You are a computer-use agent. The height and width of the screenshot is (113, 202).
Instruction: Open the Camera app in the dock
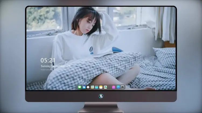123,87
